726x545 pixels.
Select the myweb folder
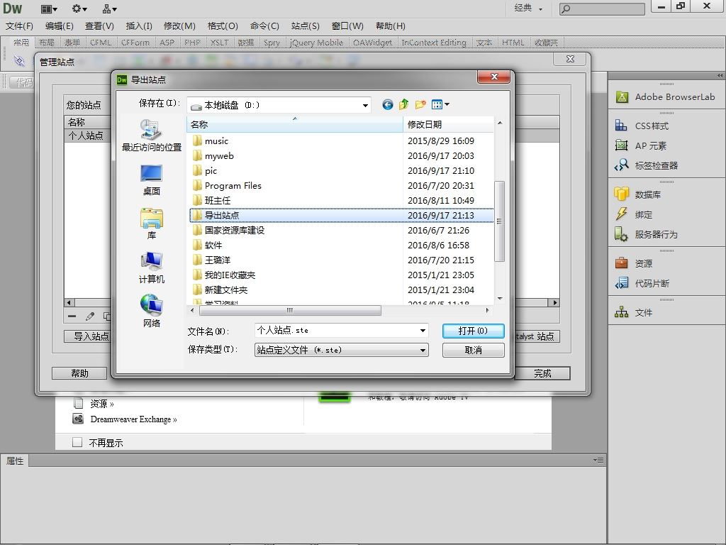click(213, 155)
